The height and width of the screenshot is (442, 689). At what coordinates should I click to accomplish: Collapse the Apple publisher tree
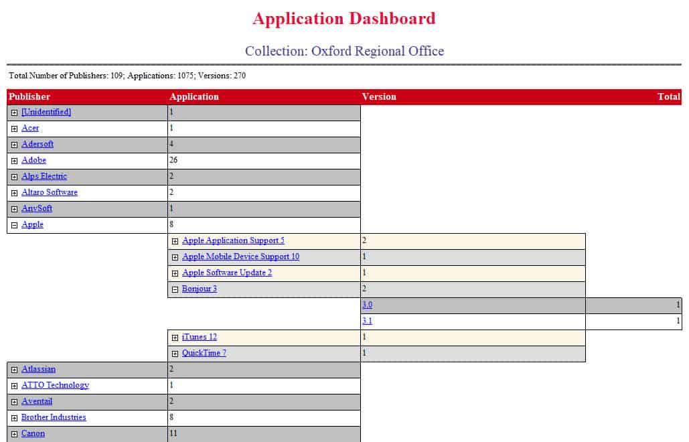click(x=15, y=225)
